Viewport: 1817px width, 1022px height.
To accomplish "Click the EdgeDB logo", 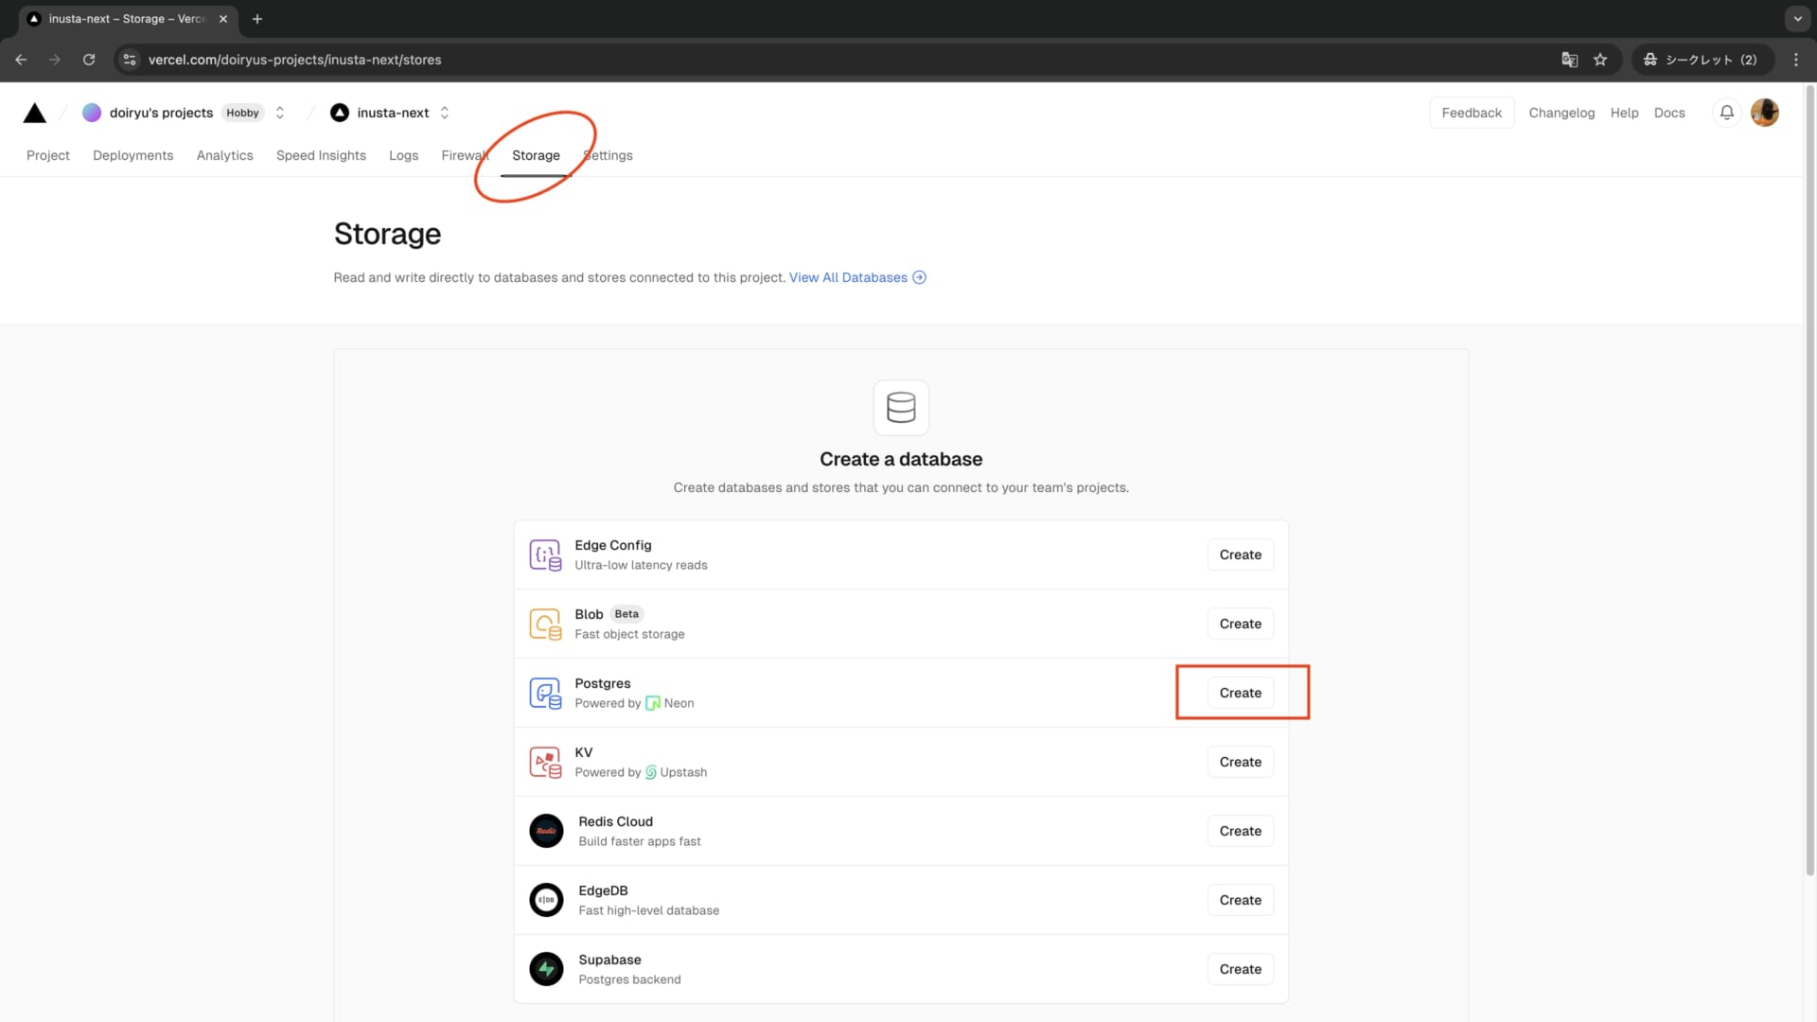I will point(546,900).
